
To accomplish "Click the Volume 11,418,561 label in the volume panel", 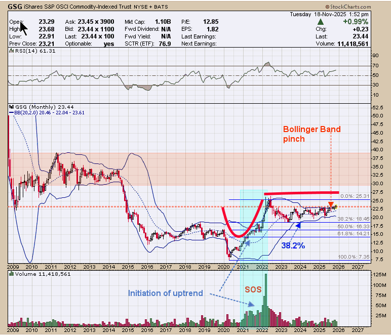I will 43,274.
